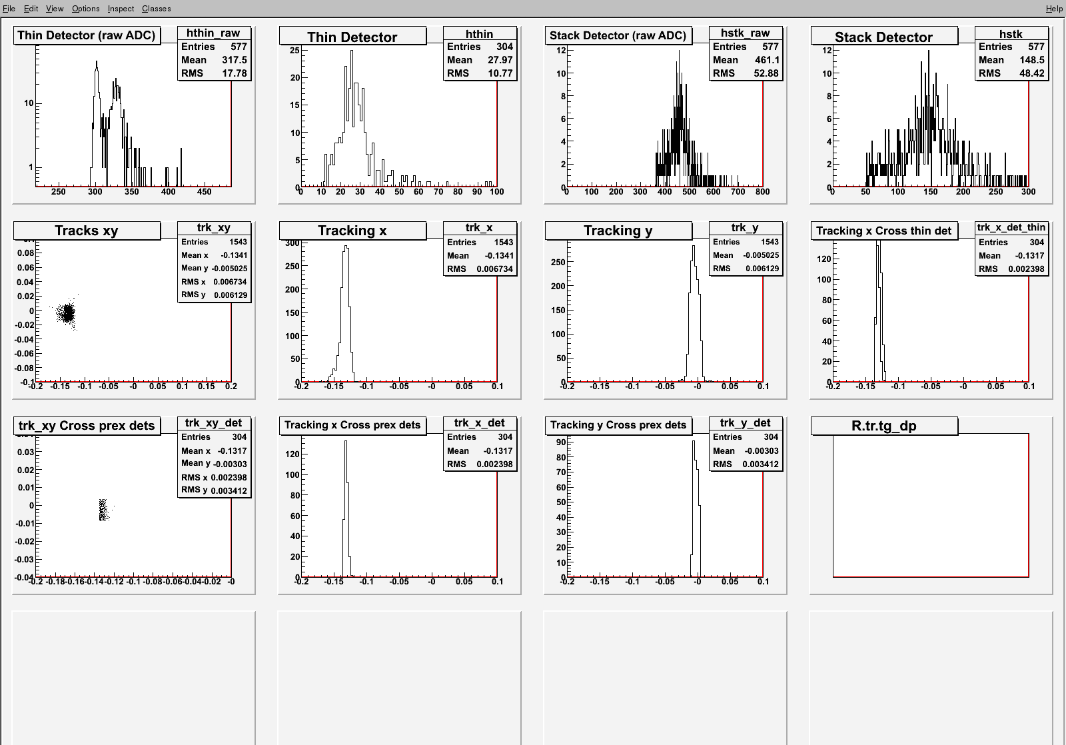Open the Help menu

click(x=1054, y=9)
